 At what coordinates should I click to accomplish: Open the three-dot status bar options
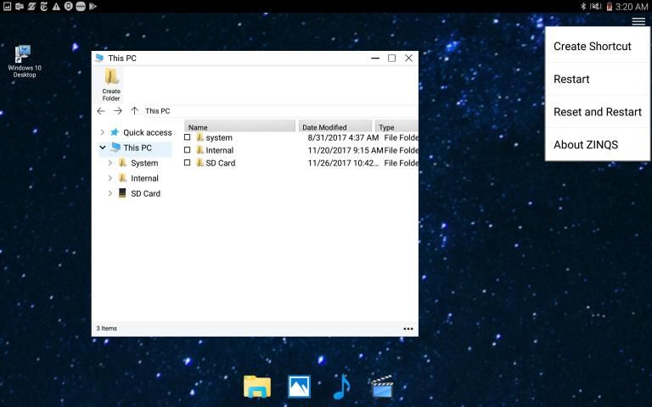pyautogui.click(x=408, y=328)
